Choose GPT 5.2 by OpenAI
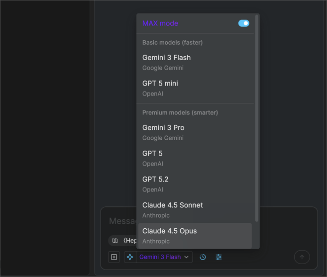327x277 pixels. [x=195, y=184]
